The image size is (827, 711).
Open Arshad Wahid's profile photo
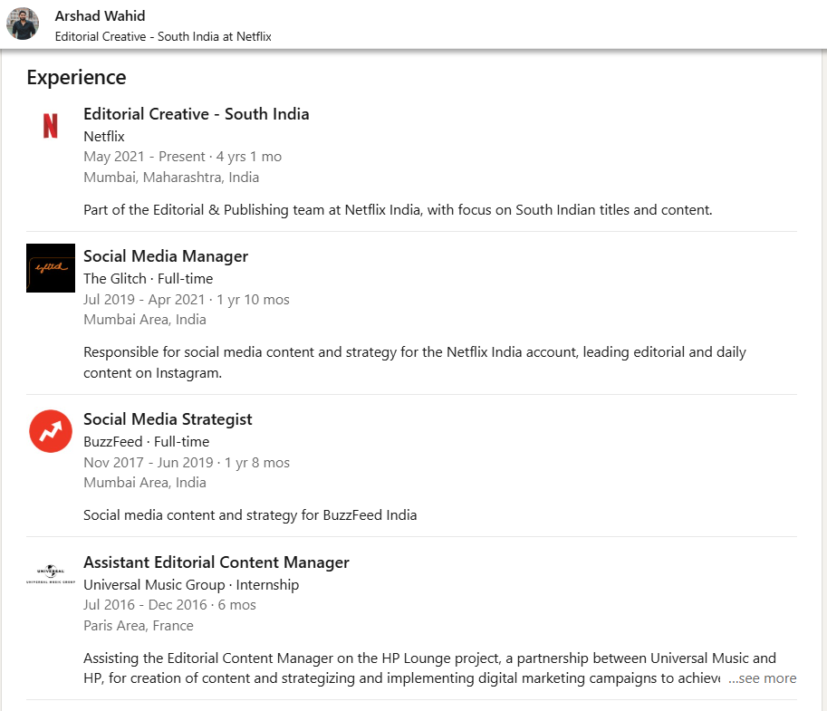[x=23, y=24]
